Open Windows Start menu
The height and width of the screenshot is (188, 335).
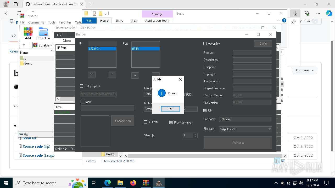(6, 183)
